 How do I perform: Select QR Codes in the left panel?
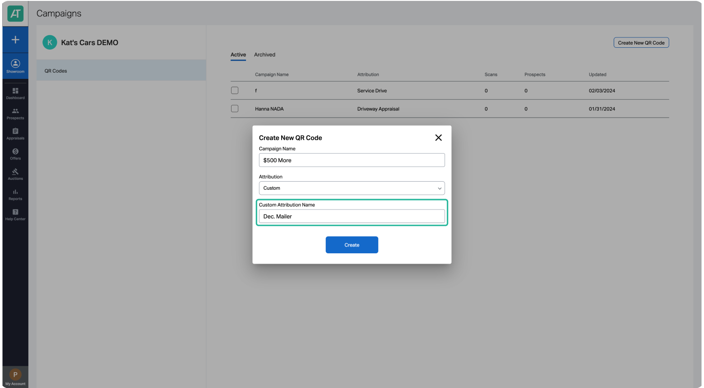tap(121, 71)
